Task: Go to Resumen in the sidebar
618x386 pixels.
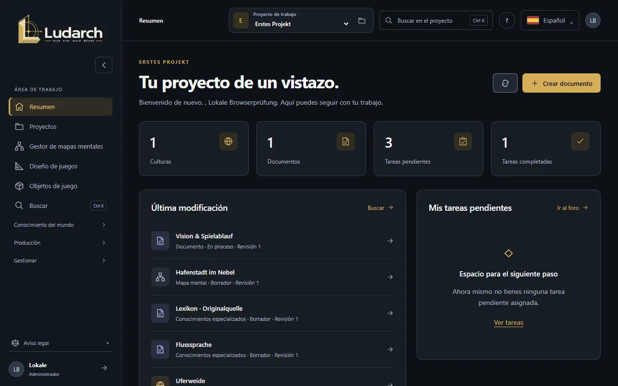Action: click(x=60, y=107)
